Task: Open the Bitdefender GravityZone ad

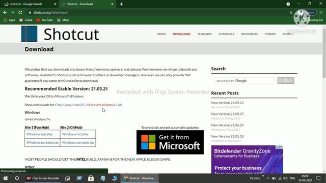Action: (247, 159)
